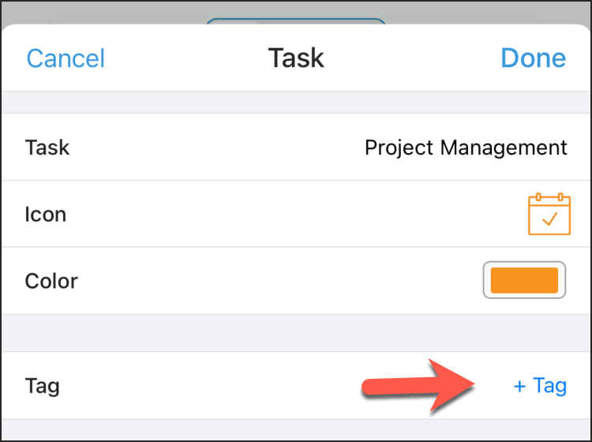Confirm changes with Done
Viewport: 592px width, 442px height.
533,58
